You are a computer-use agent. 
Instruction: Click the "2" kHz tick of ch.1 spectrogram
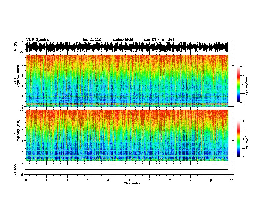[x=23, y=96]
